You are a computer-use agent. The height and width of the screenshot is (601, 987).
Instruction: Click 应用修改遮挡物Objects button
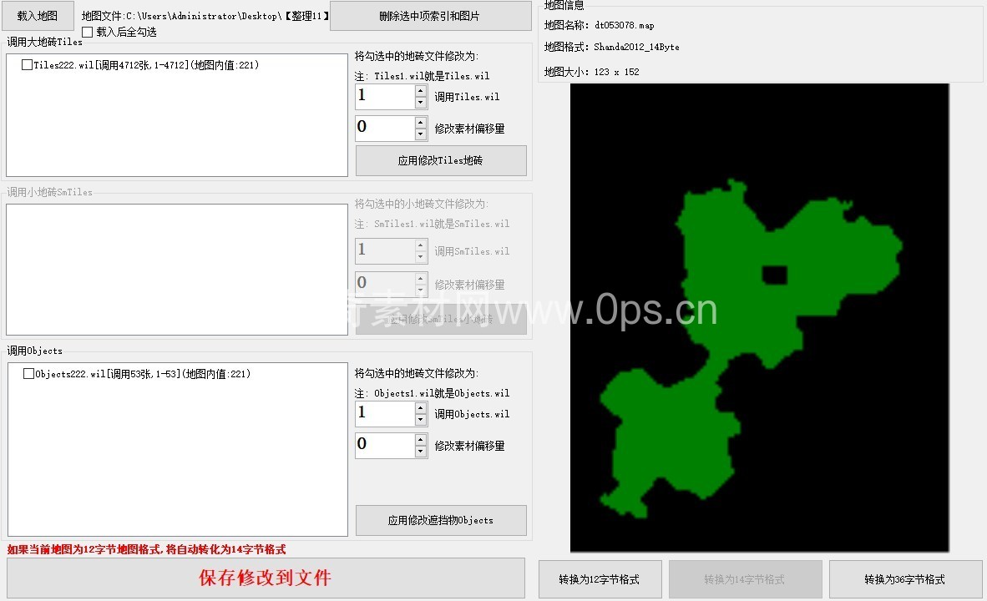(441, 520)
